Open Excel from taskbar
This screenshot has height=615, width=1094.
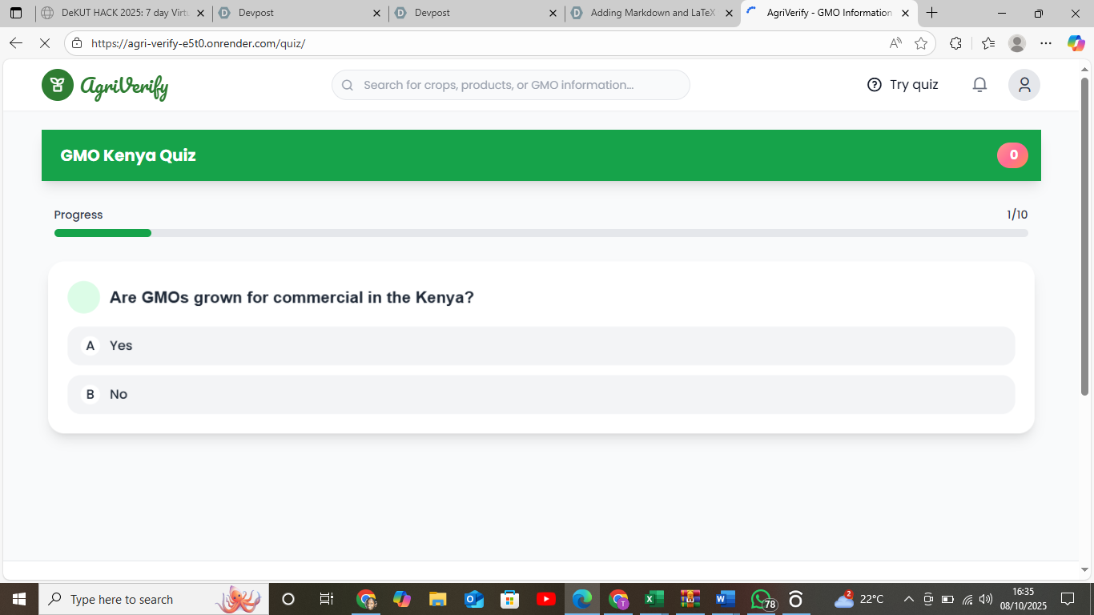pyautogui.click(x=654, y=599)
